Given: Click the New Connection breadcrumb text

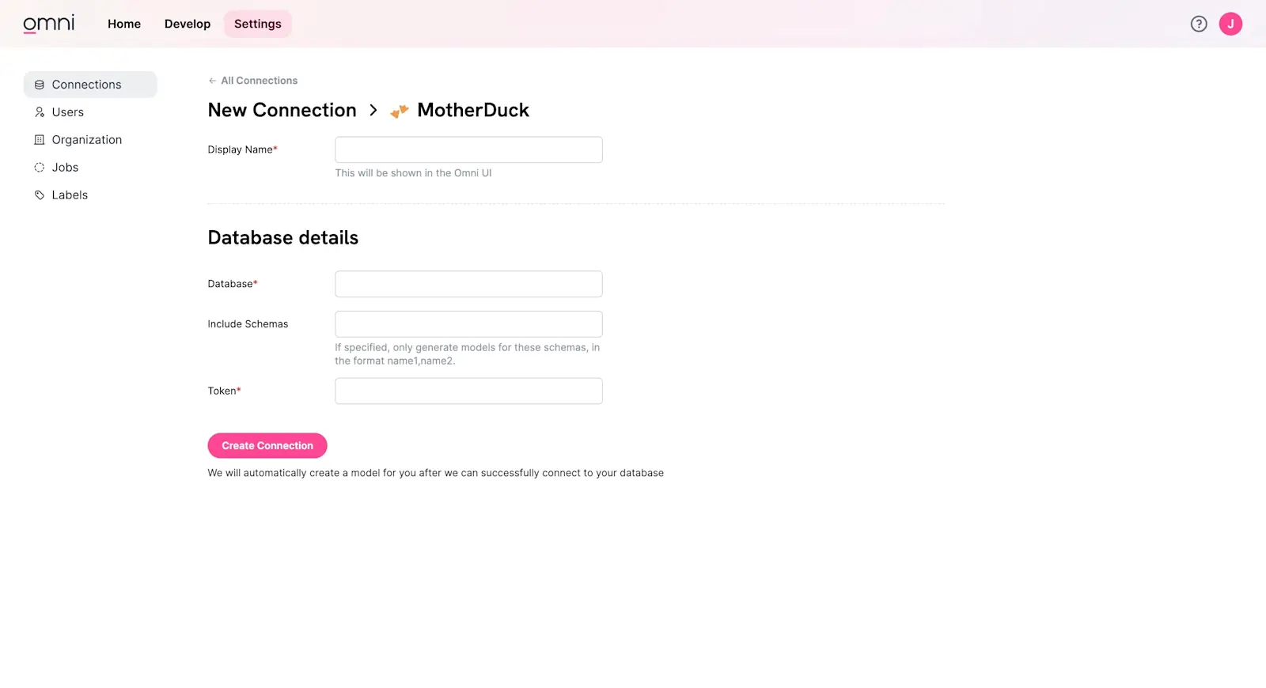Looking at the screenshot, I should 282,110.
